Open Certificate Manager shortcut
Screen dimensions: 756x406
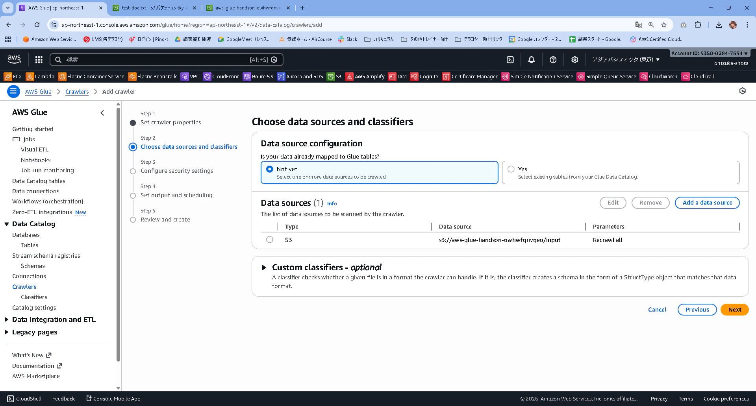pos(470,77)
